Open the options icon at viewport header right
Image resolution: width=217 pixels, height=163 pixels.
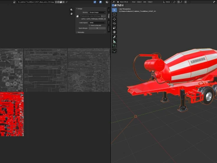[214, 2]
